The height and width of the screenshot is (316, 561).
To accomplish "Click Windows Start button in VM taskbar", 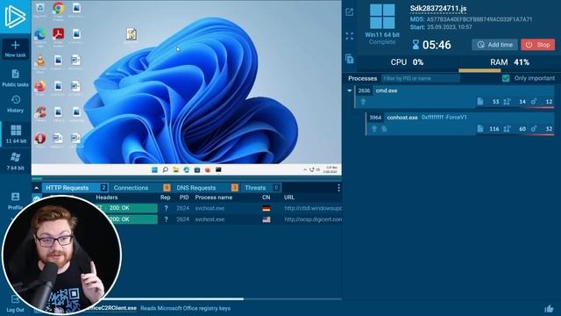I will pyautogui.click(x=154, y=169).
